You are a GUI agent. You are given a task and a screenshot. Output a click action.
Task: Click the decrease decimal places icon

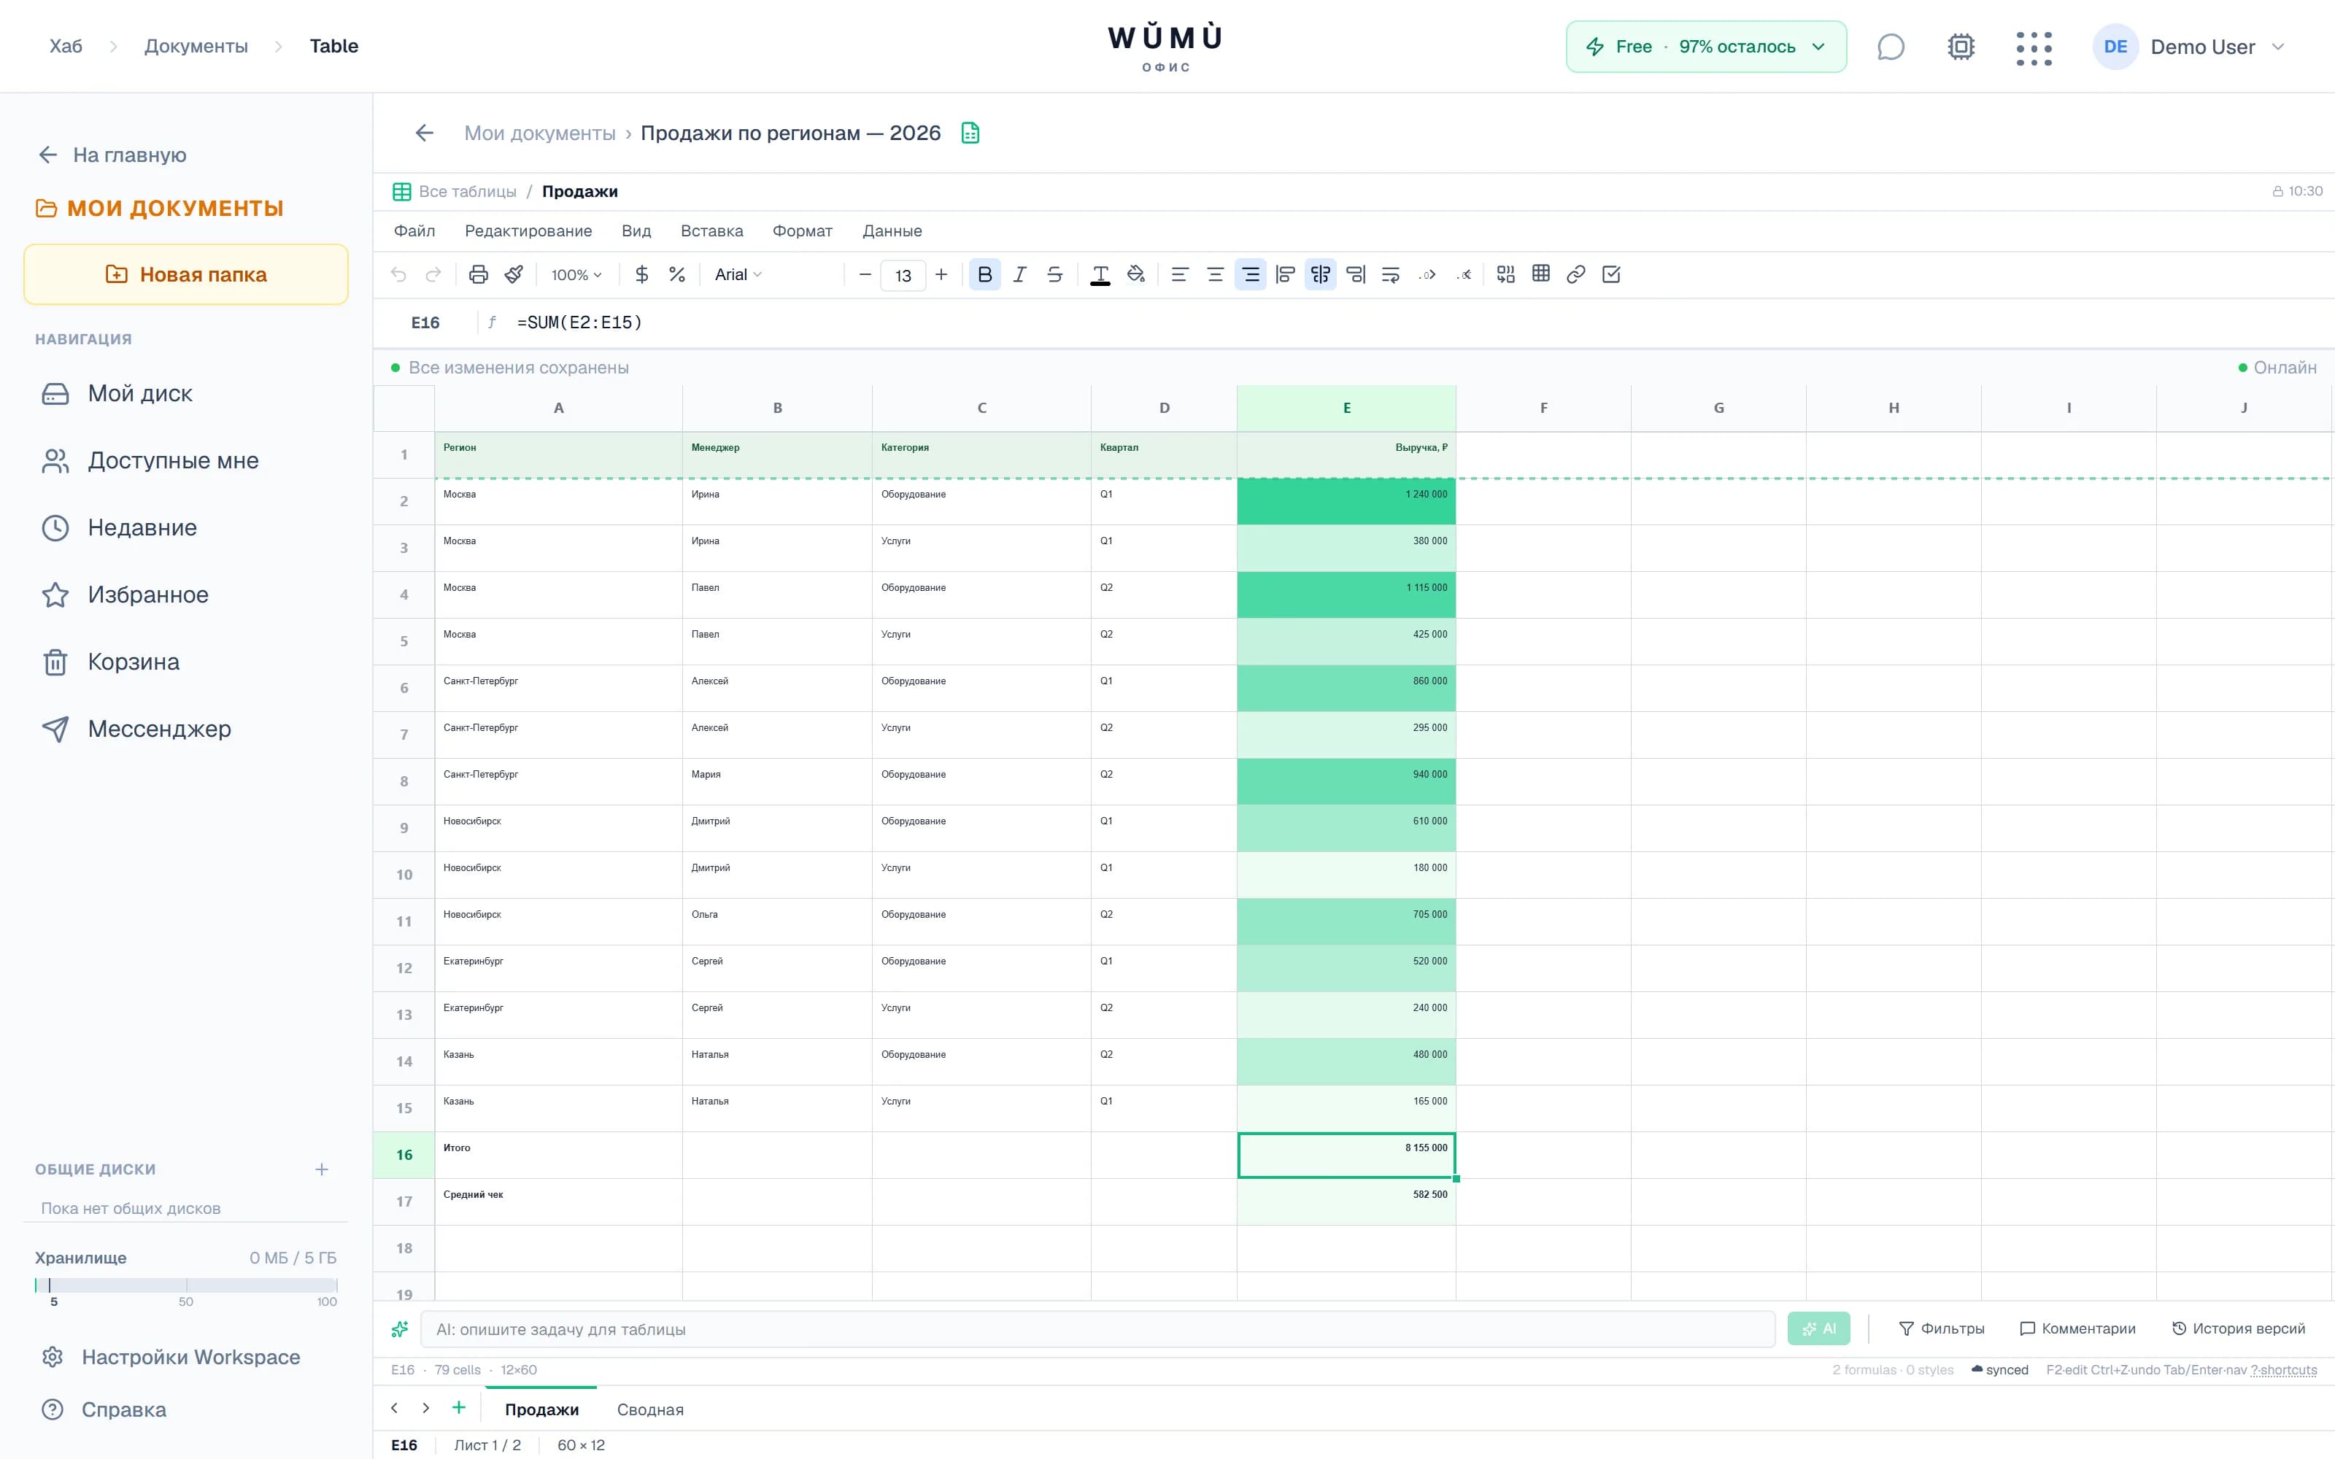(1427, 275)
